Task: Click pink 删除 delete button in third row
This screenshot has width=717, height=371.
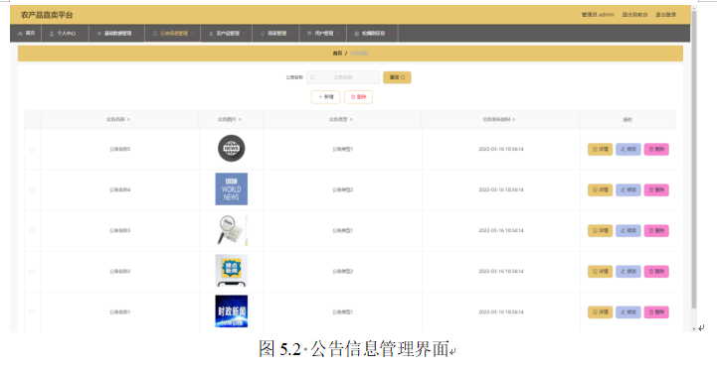Action: tap(656, 230)
